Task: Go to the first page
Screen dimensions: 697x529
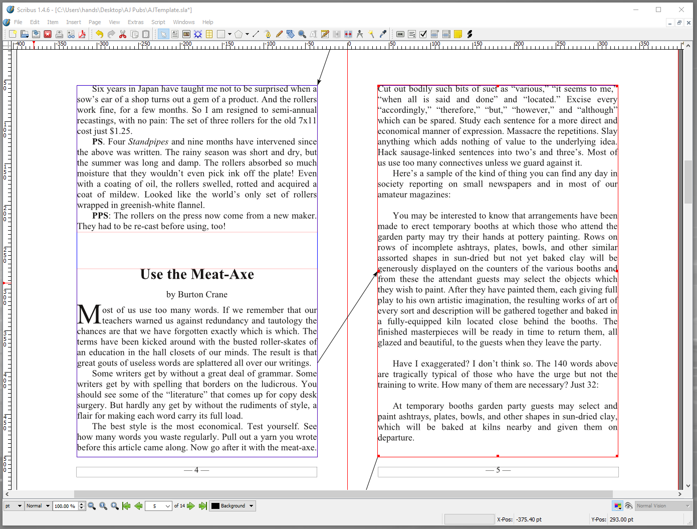Action: point(126,506)
